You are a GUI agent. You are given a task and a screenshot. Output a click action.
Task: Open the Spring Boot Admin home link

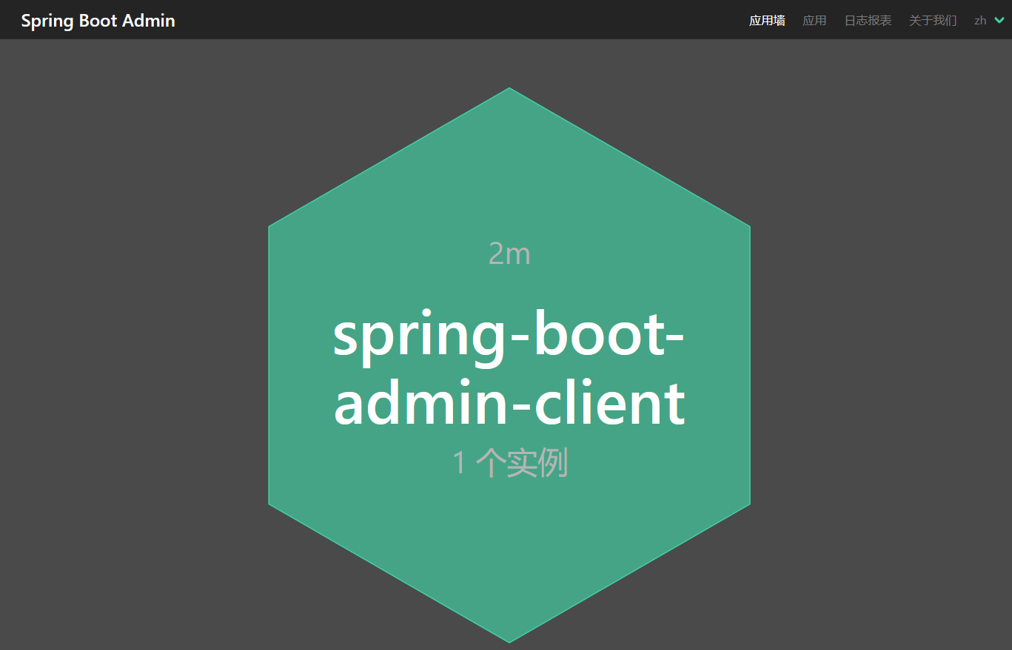point(98,20)
